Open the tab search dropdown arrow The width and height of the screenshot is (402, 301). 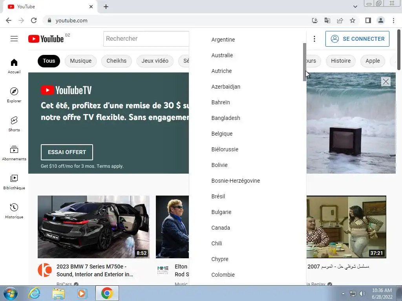pos(355,7)
